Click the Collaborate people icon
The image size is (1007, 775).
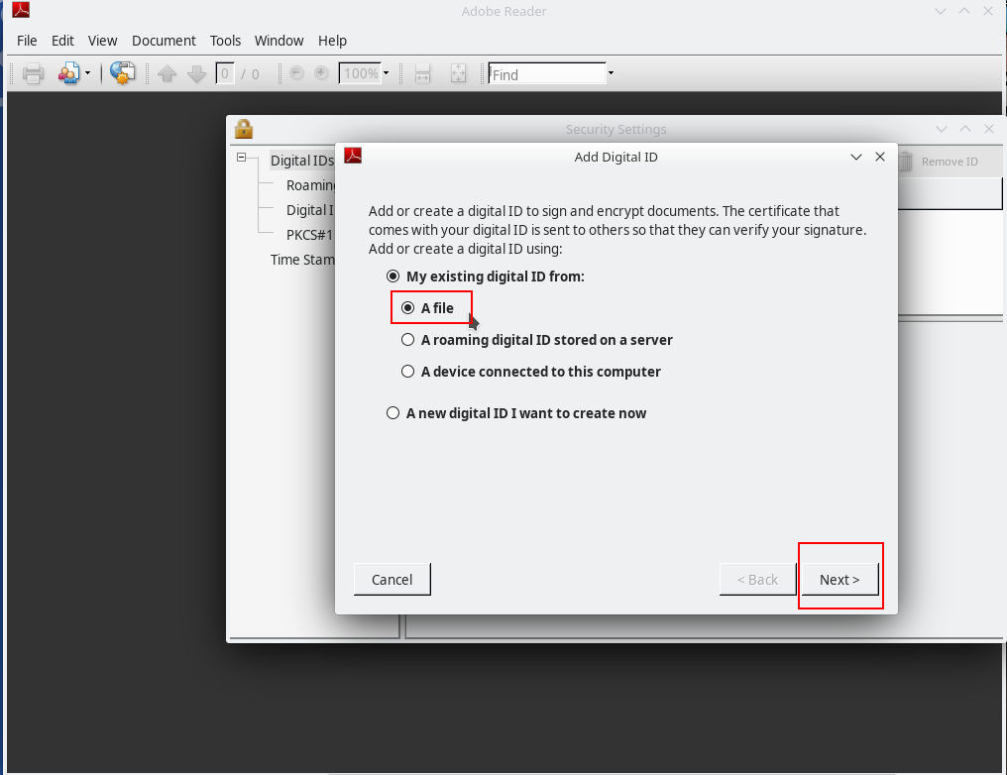(x=68, y=73)
